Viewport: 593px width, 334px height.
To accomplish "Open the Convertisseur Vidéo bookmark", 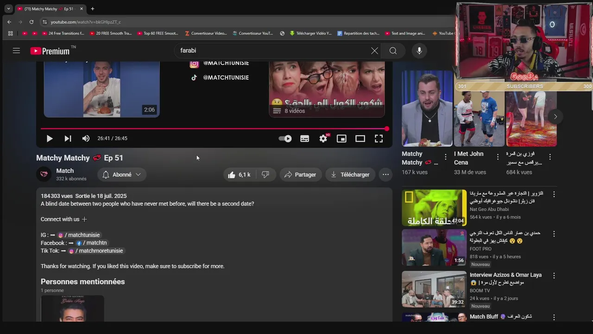I will pos(206,33).
